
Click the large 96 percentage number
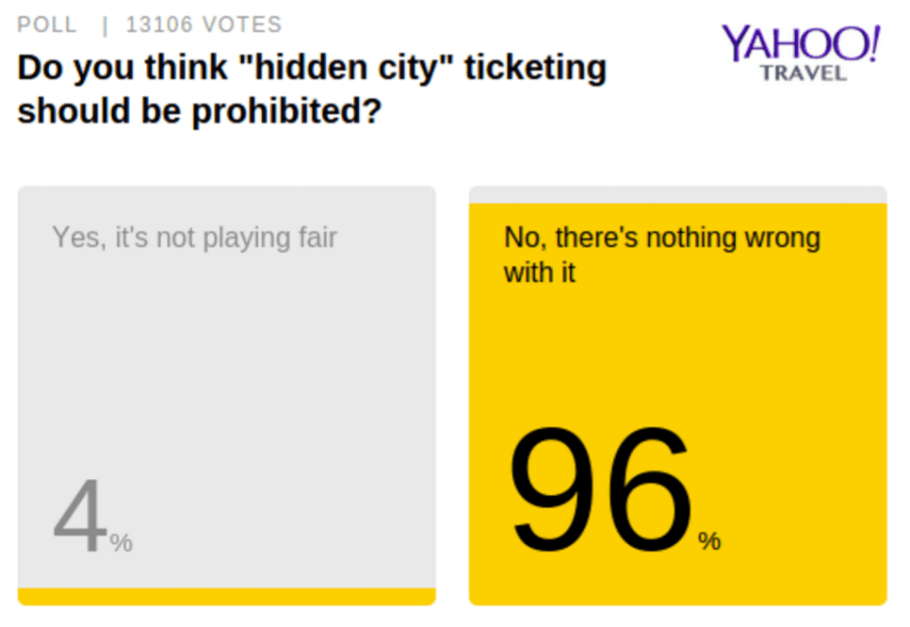[600, 489]
